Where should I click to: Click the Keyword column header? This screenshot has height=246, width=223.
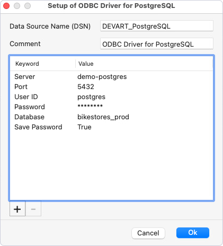click(42, 64)
